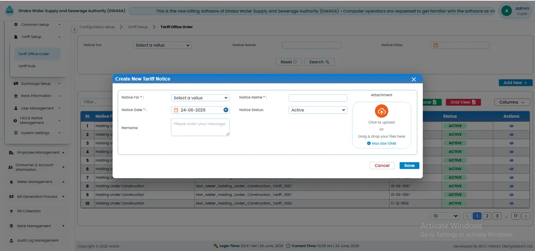Select Tariff Office Order in sidebar
Viewport: 535px width, 251px height.
click(x=37, y=54)
